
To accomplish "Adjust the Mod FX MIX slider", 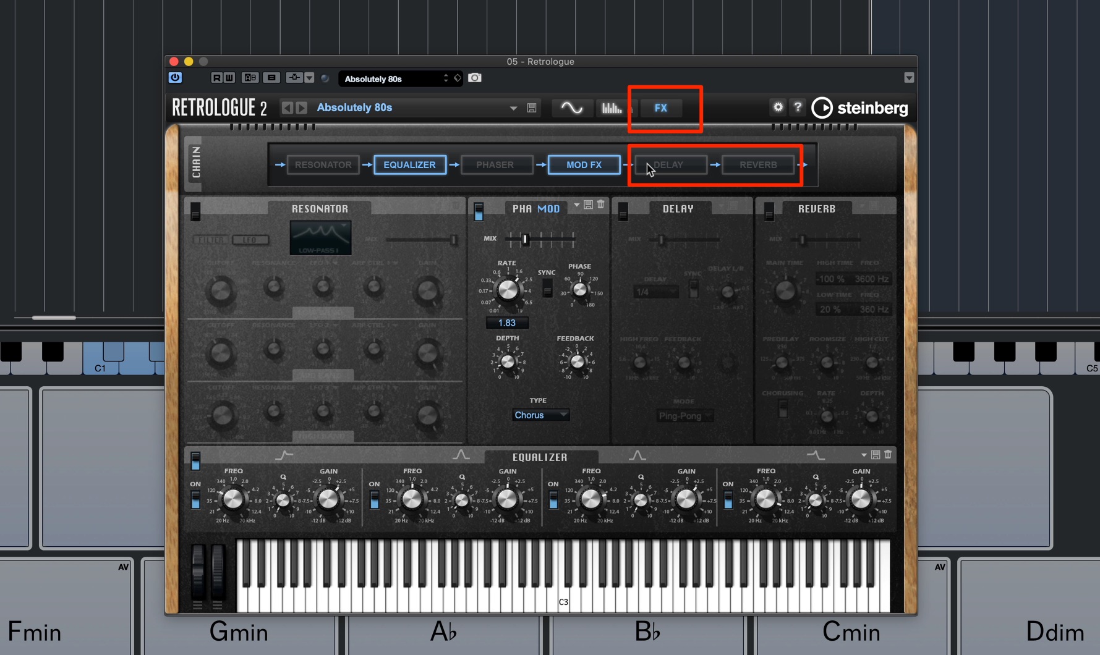I will (x=540, y=239).
